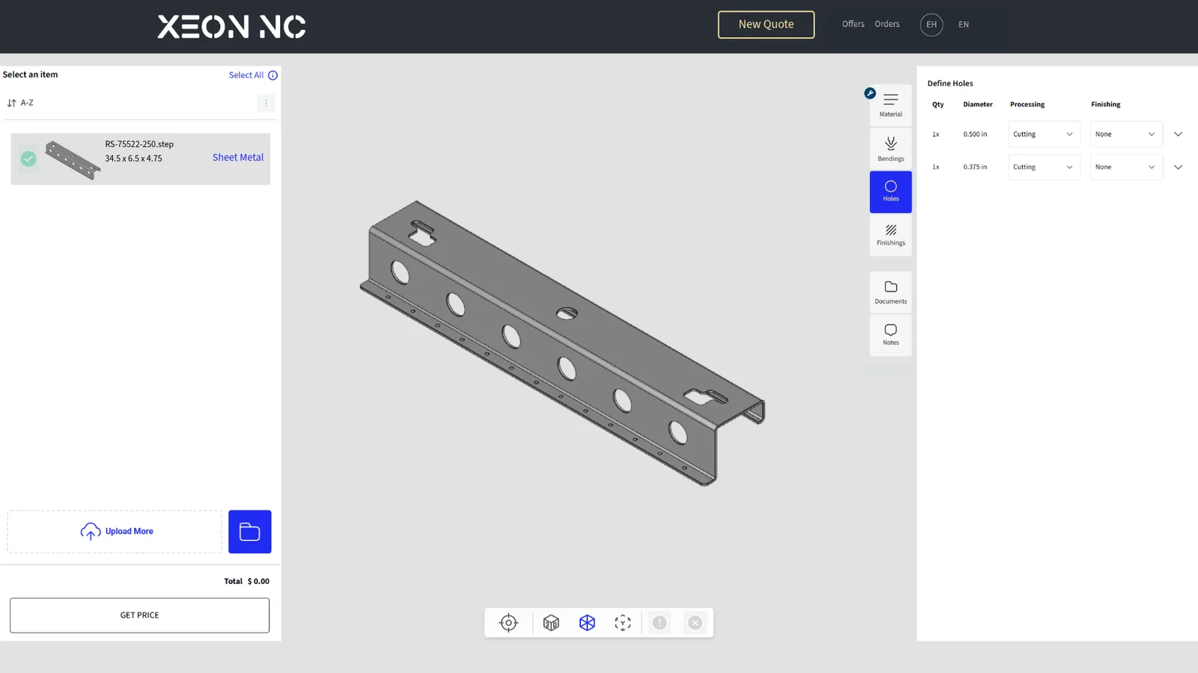This screenshot has width=1198, height=673.
Task: Open the Offers page
Action: click(853, 24)
